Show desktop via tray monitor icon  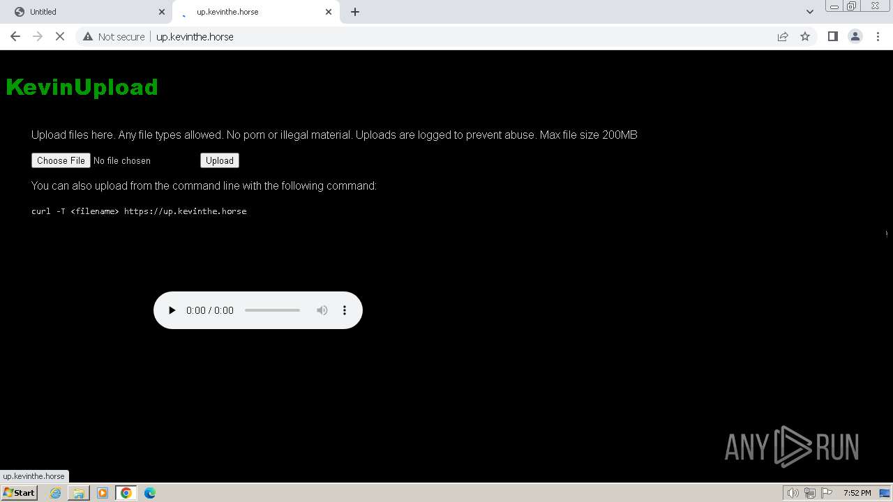click(885, 493)
